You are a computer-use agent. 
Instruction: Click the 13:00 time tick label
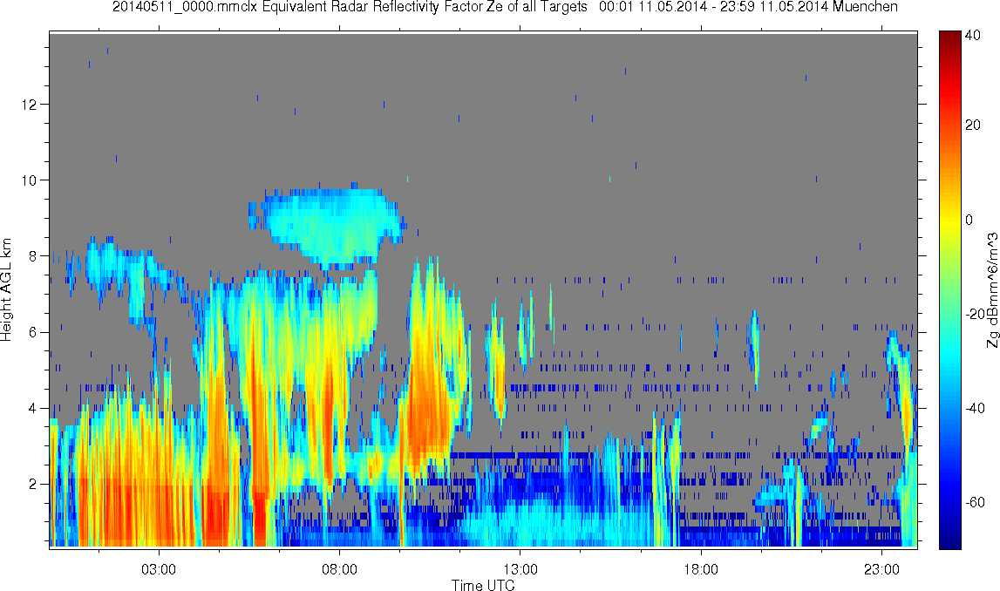[520, 568]
